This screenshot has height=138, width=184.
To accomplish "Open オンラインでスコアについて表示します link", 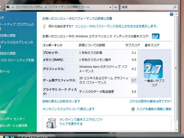I will click(x=68, y=109).
